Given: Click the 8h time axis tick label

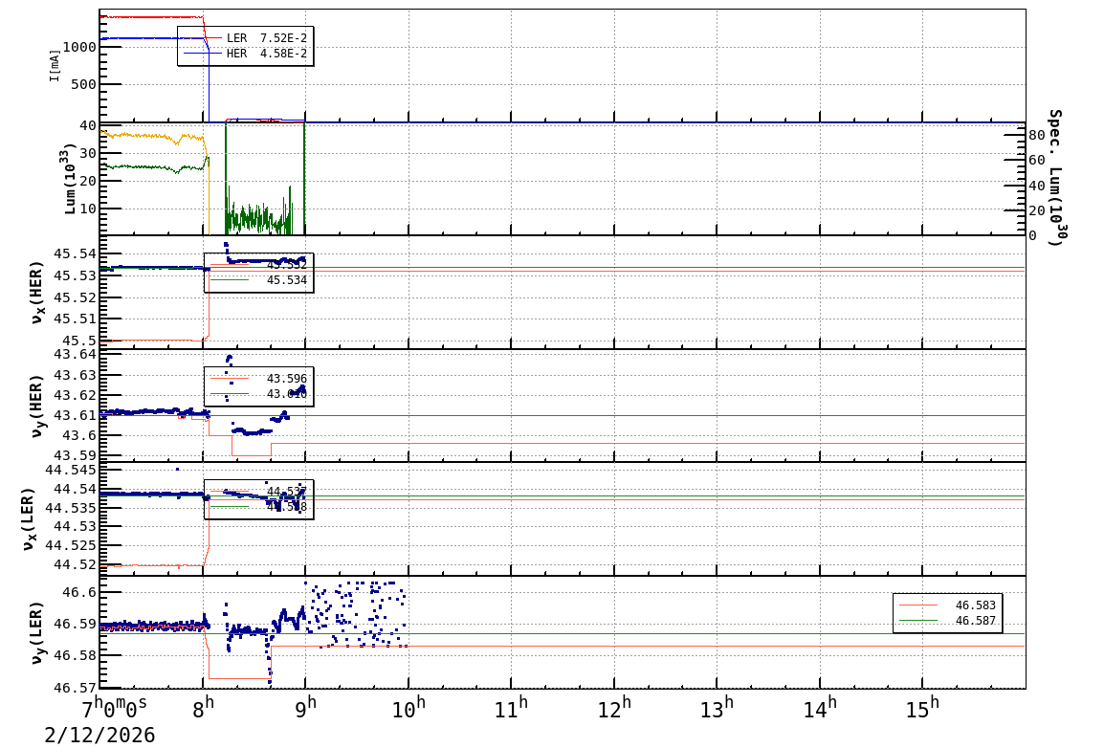Looking at the screenshot, I should point(202,709).
